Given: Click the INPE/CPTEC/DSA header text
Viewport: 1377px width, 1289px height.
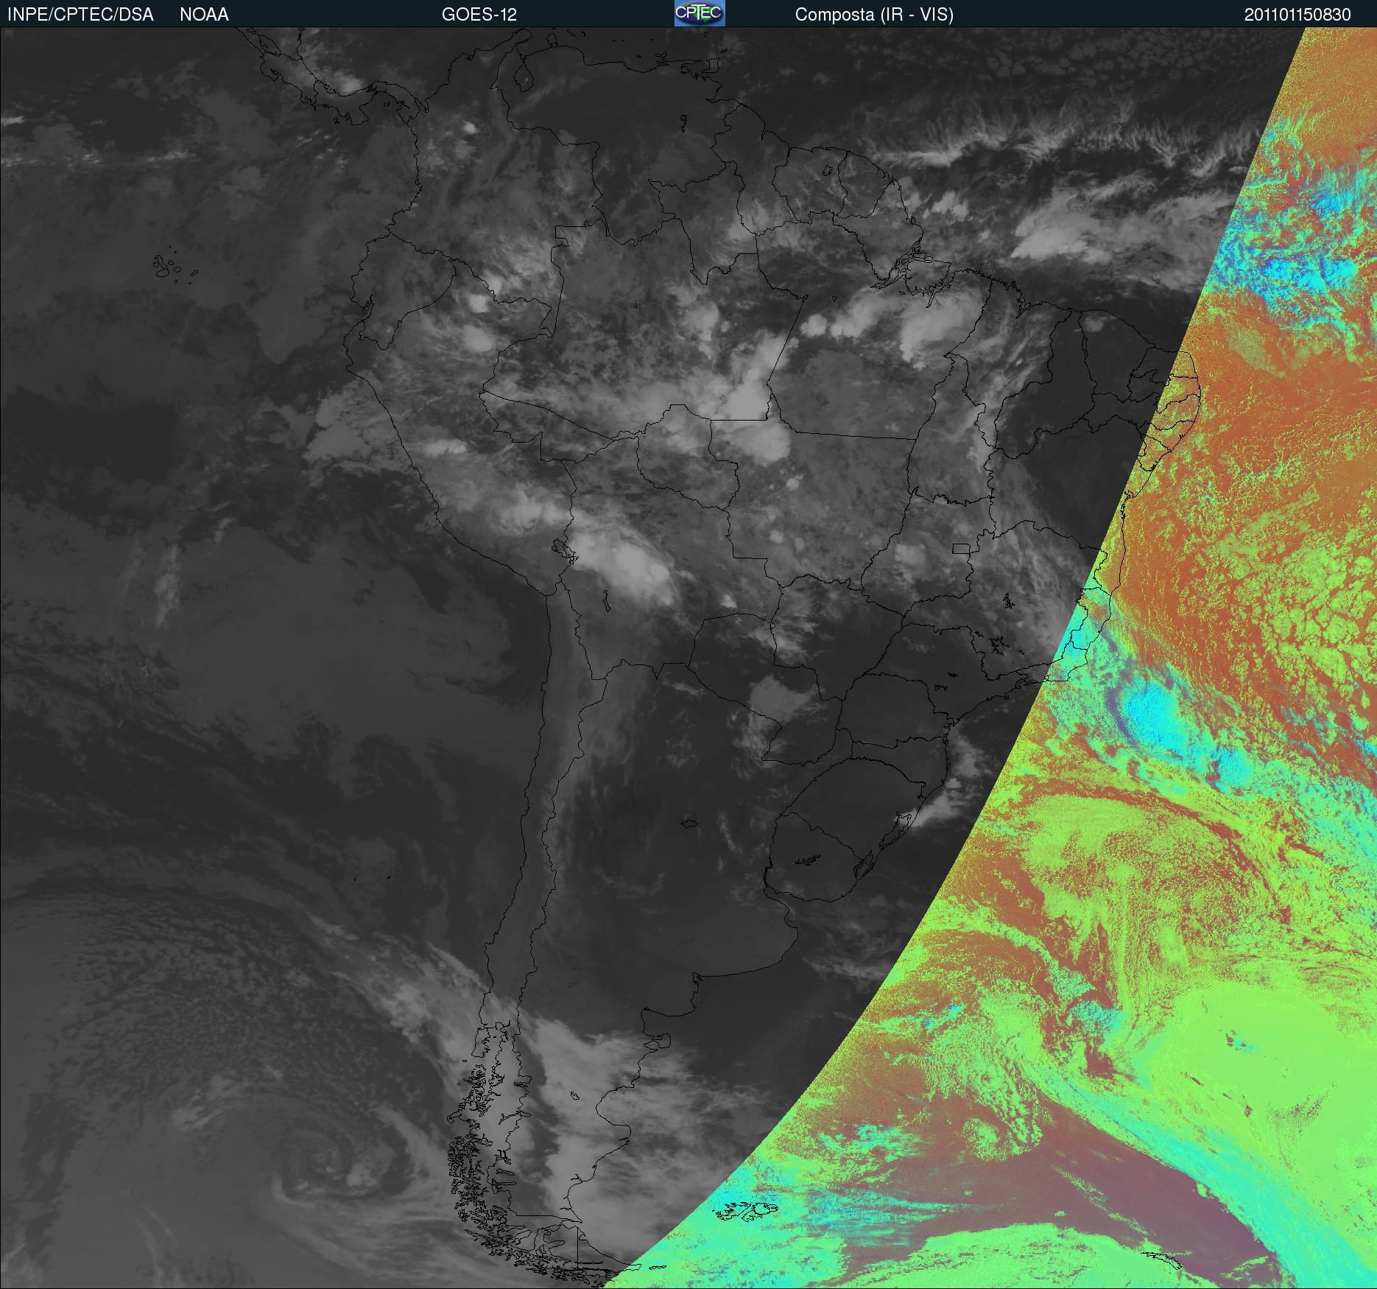Looking at the screenshot, I should coord(80,15).
